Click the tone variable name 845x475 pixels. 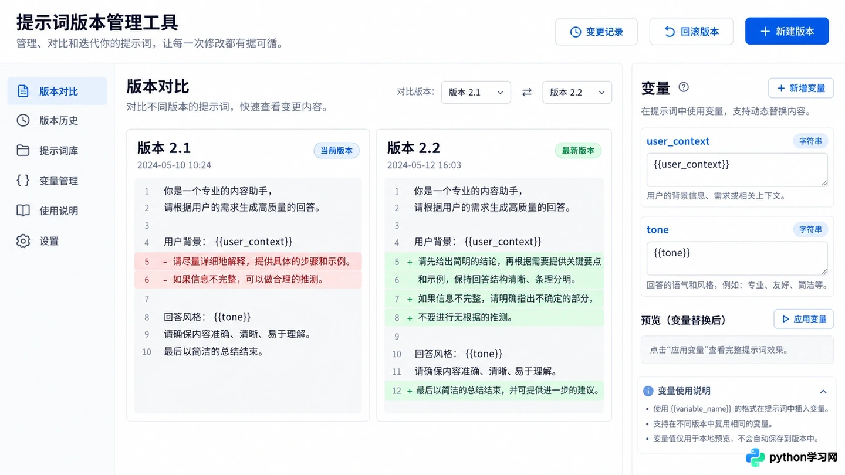(657, 229)
